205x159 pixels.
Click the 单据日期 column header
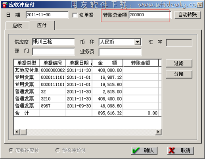(x=79, y=63)
